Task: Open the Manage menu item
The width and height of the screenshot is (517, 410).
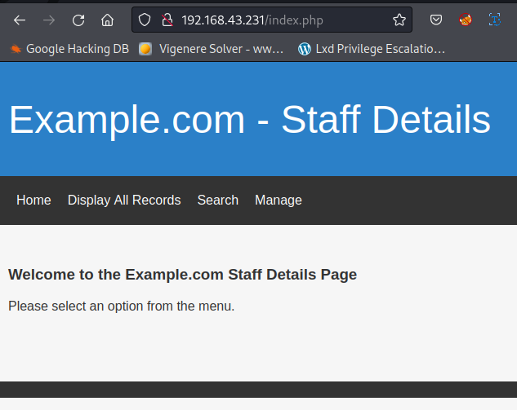Action: [x=278, y=201]
